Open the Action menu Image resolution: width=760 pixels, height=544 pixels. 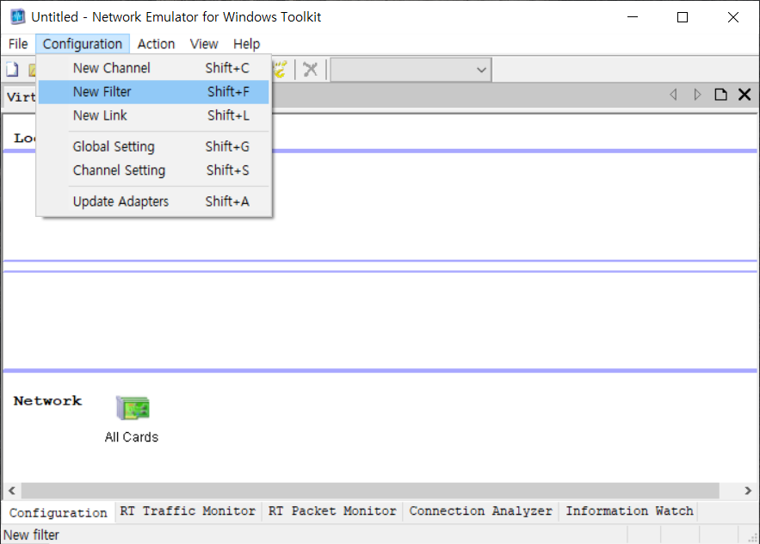[x=156, y=44]
